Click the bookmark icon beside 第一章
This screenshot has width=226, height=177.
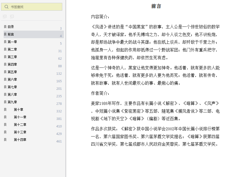[x=5, y=42]
